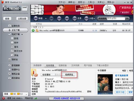Image resolution: width=134 pixels, height=101 pixels.
Task: Open the 查看(V) menu
Action: point(81,2)
